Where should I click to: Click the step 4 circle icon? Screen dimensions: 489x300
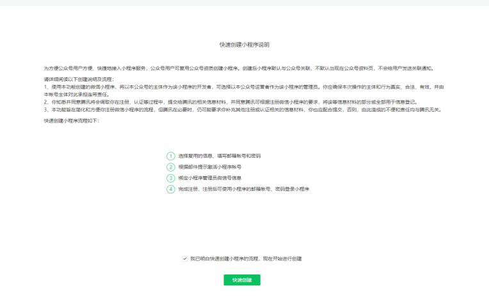point(171,189)
